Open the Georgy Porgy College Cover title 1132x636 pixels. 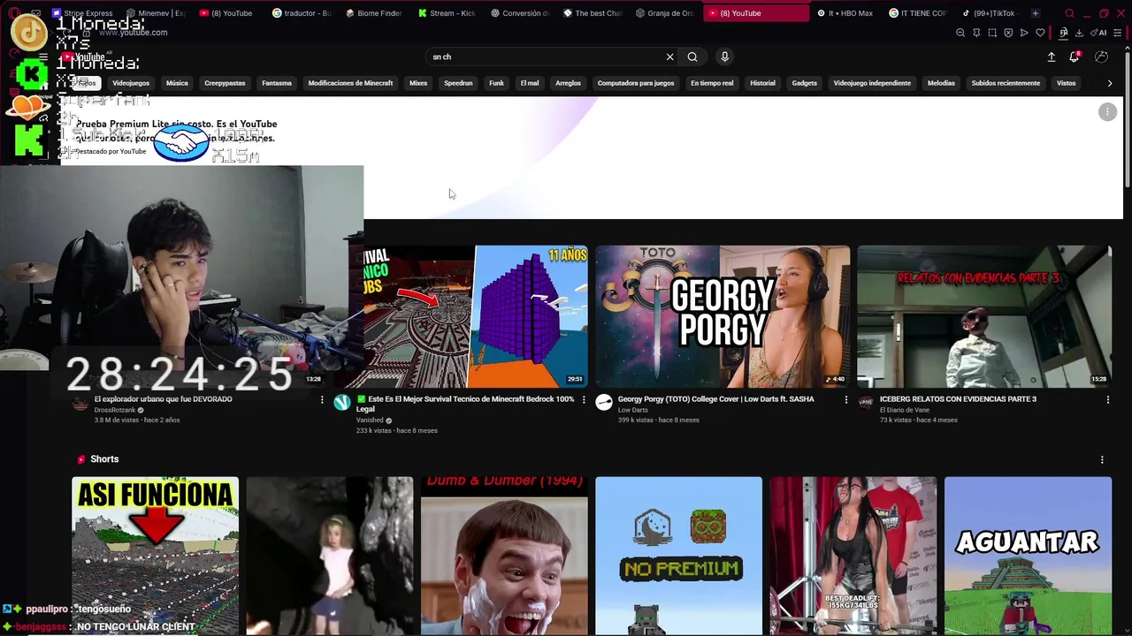715,399
